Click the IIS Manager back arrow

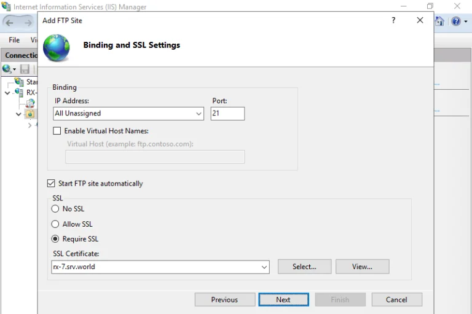pyautogui.click(x=10, y=23)
